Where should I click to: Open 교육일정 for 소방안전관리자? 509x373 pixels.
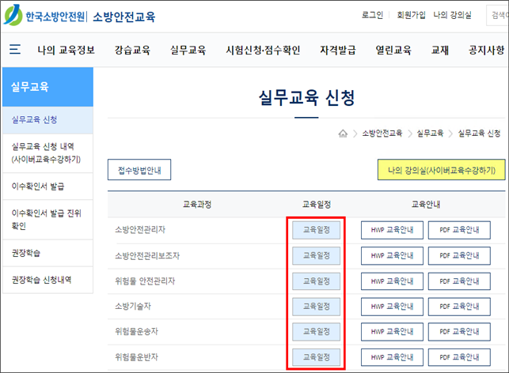tap(316, 230)
